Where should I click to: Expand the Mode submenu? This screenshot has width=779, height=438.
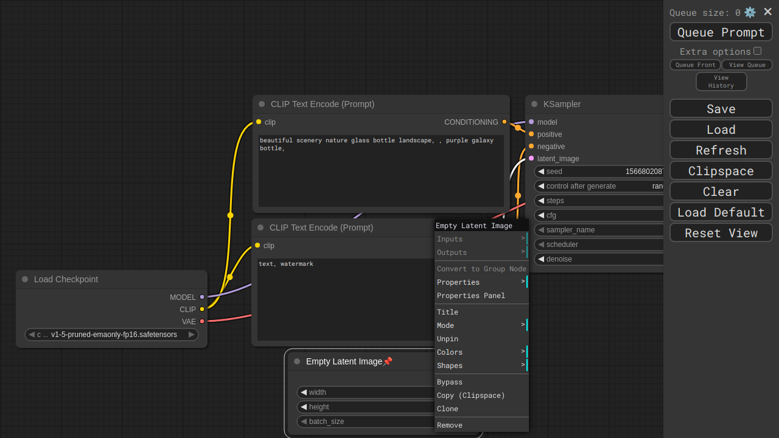click(481, 325)
